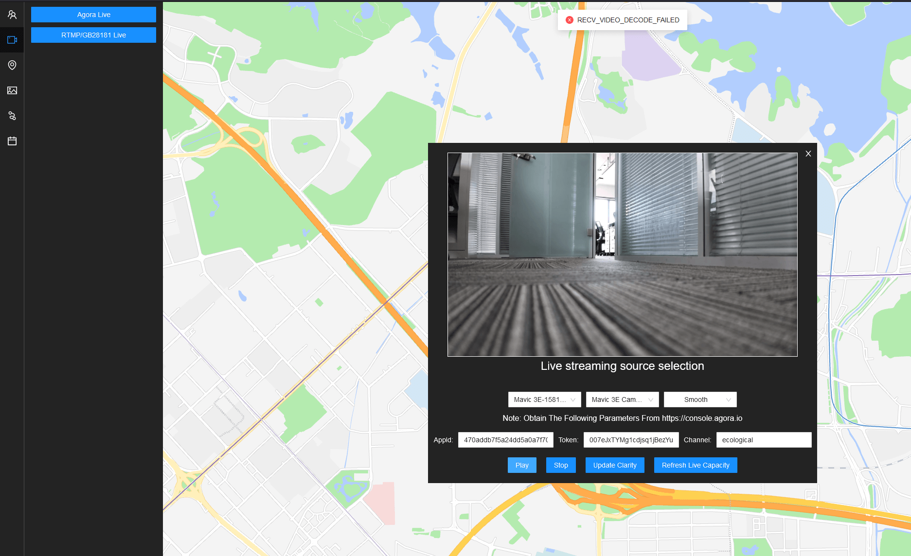The width and height of the screenshot is (911, 556).
Task: Open the flight route waypoints icon
Action: [x=12, y=116]
